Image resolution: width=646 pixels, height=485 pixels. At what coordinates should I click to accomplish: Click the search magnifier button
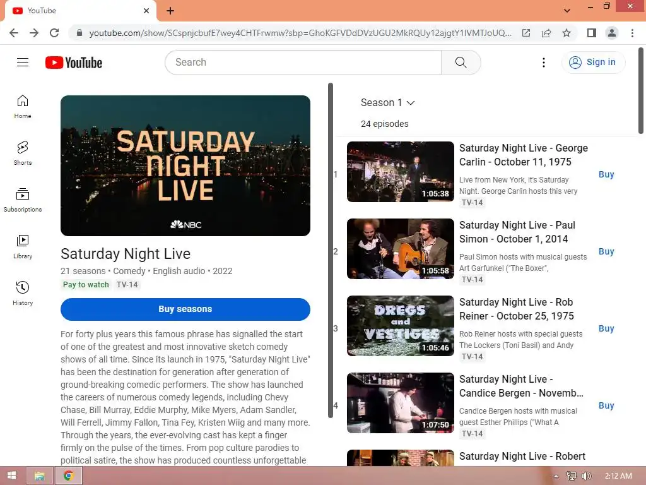click(461, 63)
